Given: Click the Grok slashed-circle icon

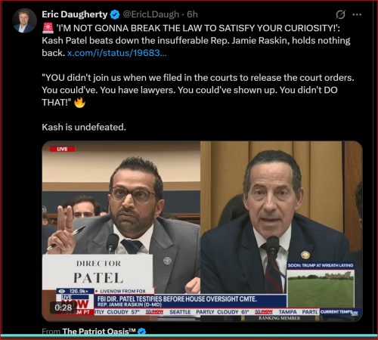Looking at the screenshot, I should [x=340, y=14].
